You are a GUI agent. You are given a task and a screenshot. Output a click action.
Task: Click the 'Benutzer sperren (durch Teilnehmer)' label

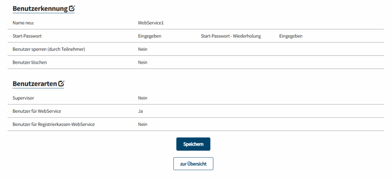[x=49, y=49]
